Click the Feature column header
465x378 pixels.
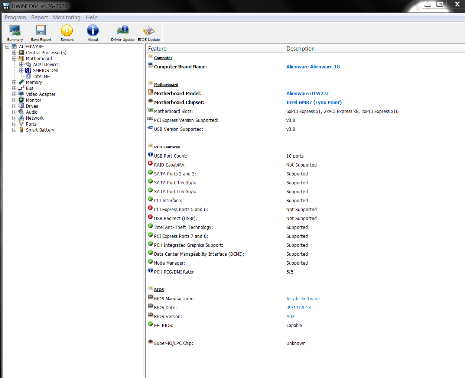coord(215,49)
